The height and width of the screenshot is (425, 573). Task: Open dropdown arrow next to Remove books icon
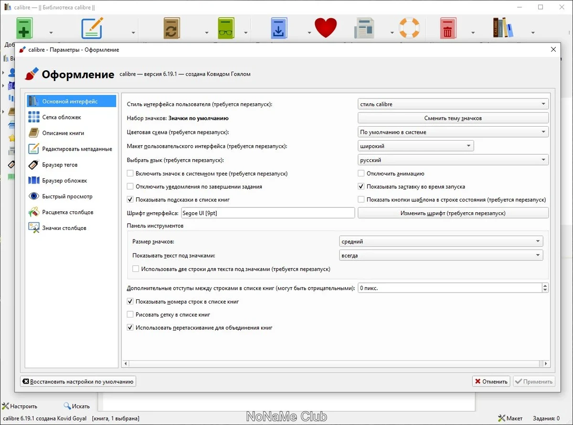point(473,33)
